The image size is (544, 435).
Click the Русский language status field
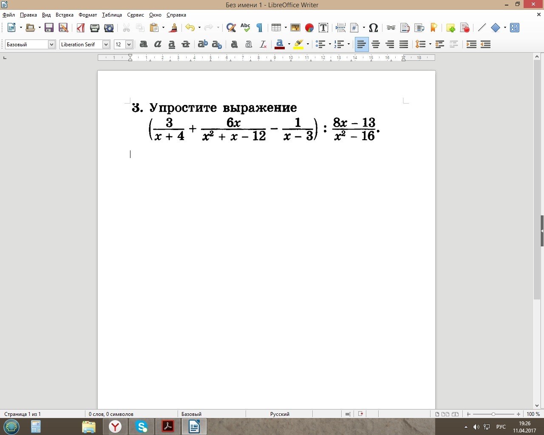280,414
